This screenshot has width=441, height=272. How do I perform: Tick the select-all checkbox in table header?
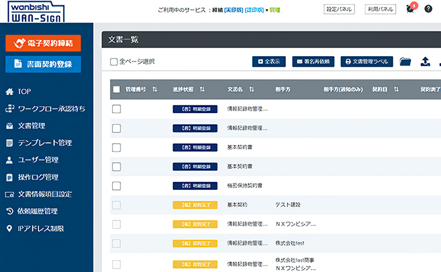tap(116, 89)
